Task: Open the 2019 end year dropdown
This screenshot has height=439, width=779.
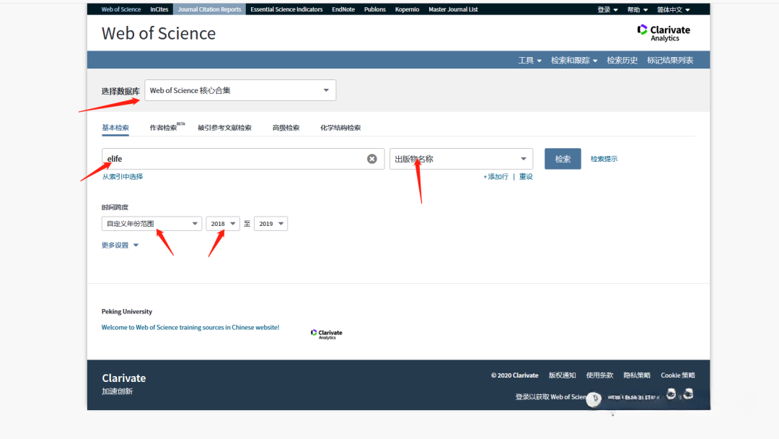Action: [x=270, y=224]
